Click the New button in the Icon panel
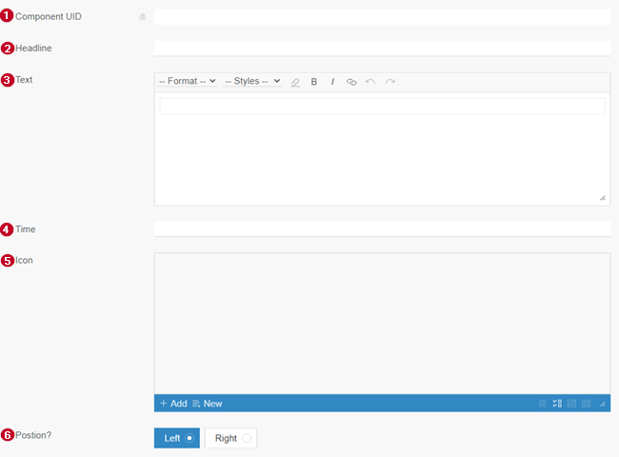This screenshot has width=619, height=457. [208, 404]
